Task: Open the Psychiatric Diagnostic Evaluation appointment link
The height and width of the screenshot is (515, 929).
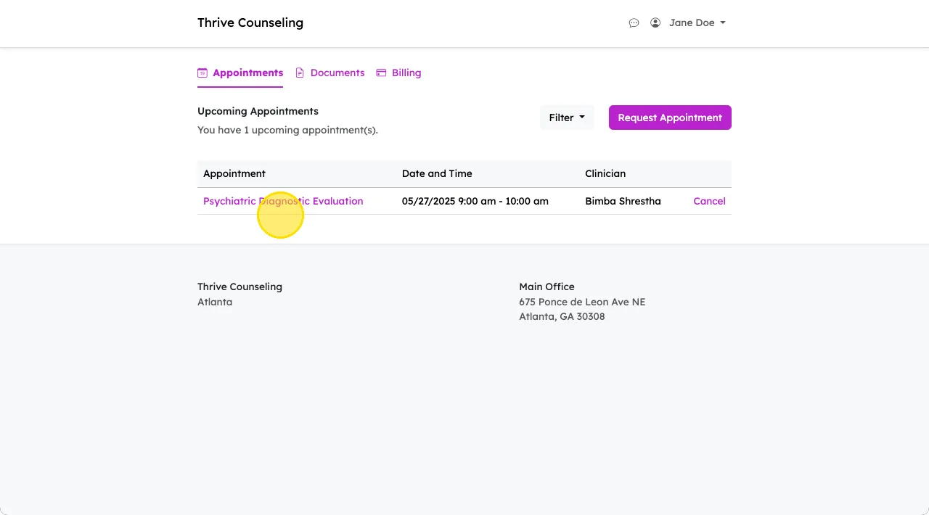Action: pyautogui.click(x=283, y=201)
